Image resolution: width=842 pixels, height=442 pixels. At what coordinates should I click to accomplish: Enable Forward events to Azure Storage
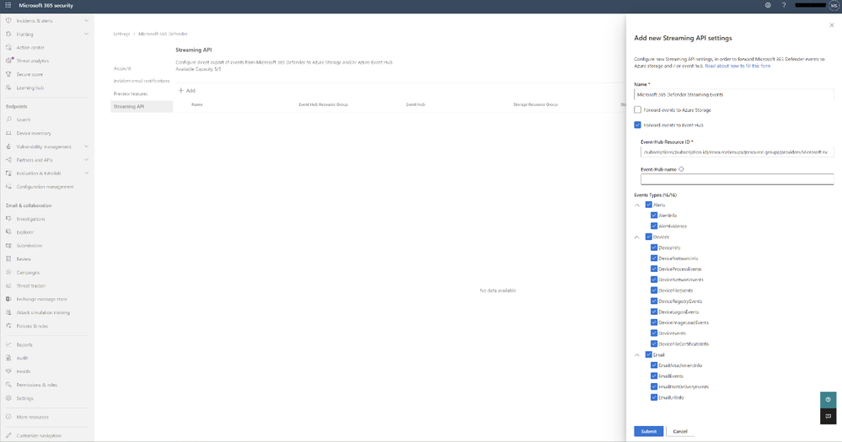pyautogui.click(x=637, y=109)
